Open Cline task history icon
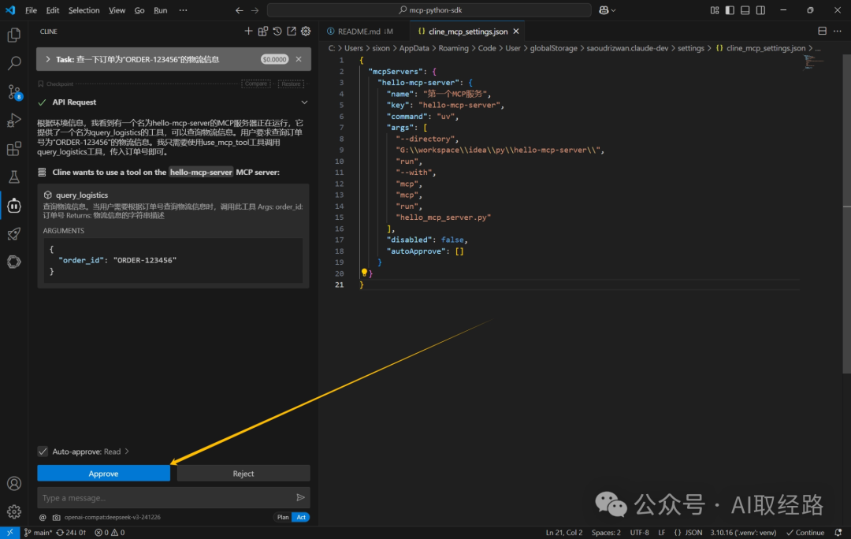Viewport: 851px width, 539px height. [277, 32]
